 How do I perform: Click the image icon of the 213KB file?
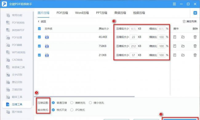click(x=47, y=55)
